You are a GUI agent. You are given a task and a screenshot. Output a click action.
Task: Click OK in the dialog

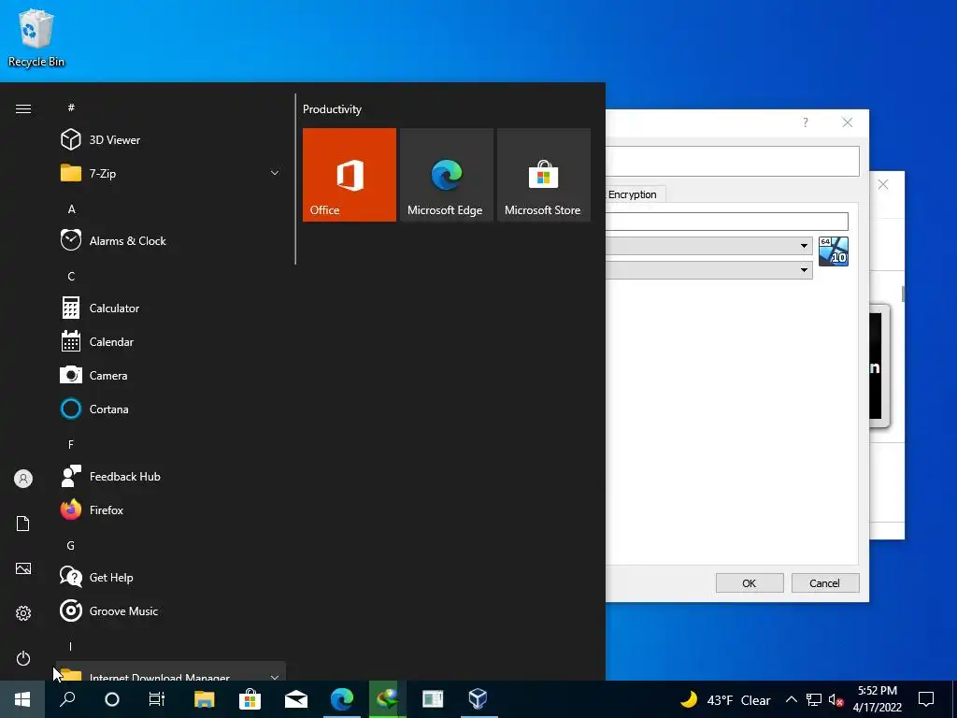point(750,583)
